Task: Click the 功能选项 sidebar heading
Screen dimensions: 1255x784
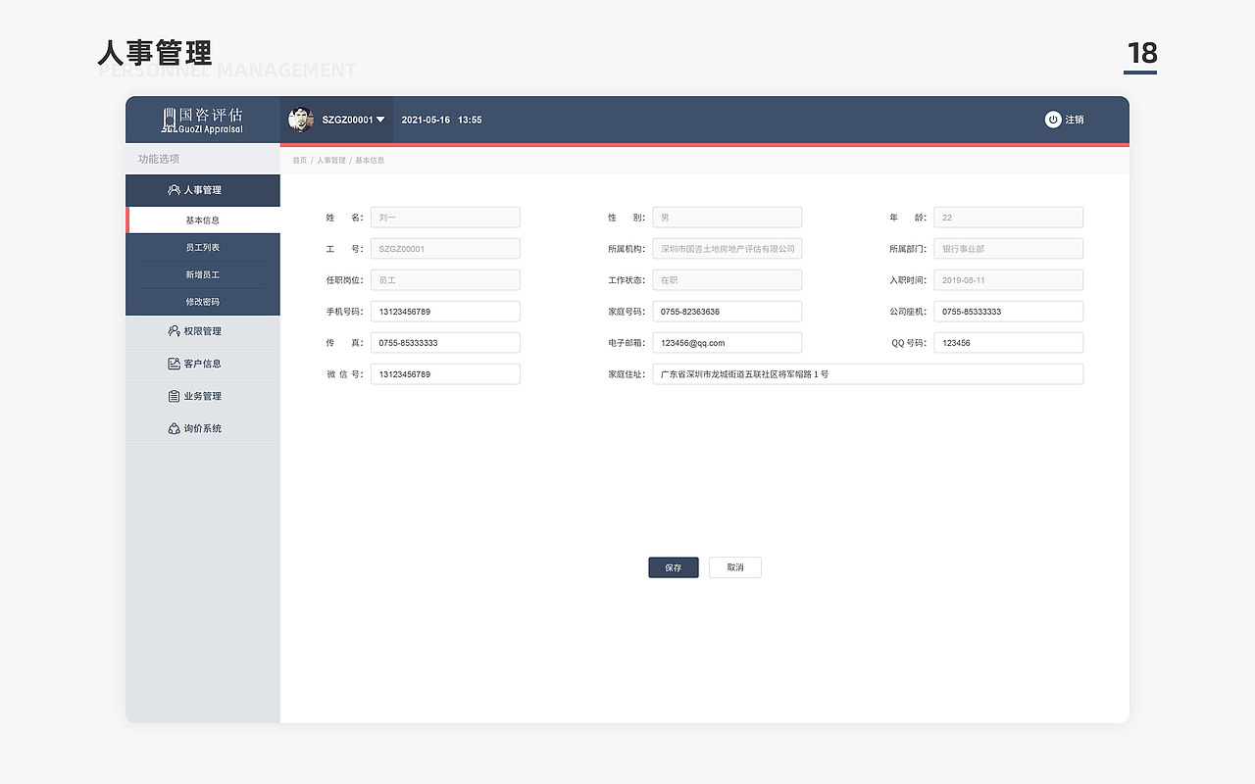Action: [159, 159]
